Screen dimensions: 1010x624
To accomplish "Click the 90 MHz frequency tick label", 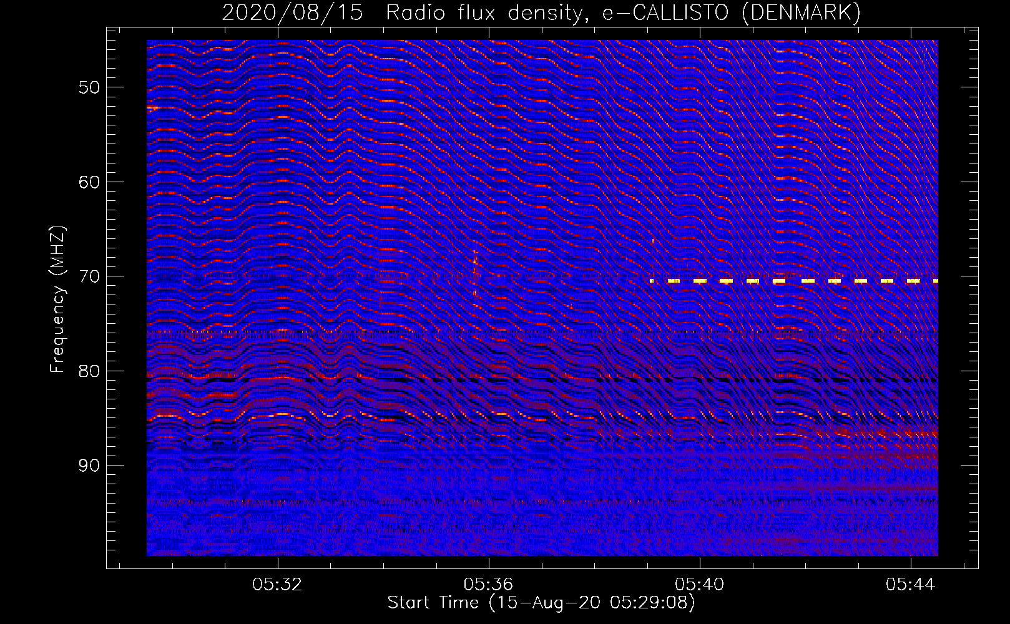I will coord(89,466).
